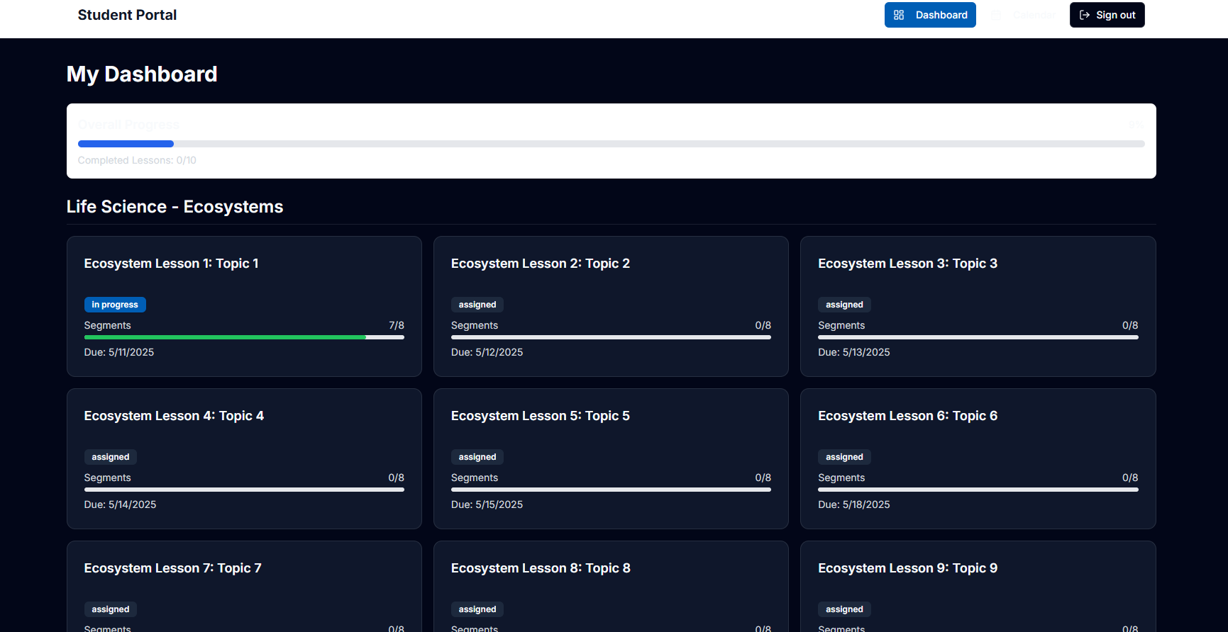The image size is (1228, 632).
Task: Click the 'Segments' label in Lesson 6 card
Action: pos(841,478)
